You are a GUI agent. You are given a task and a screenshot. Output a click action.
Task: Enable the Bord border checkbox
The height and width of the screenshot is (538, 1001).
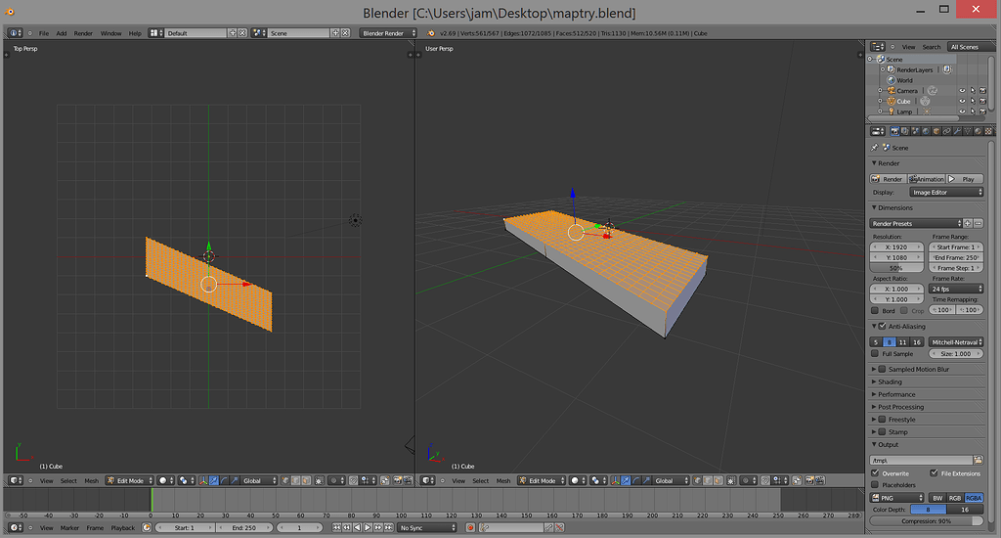click(x=875, y=310)
